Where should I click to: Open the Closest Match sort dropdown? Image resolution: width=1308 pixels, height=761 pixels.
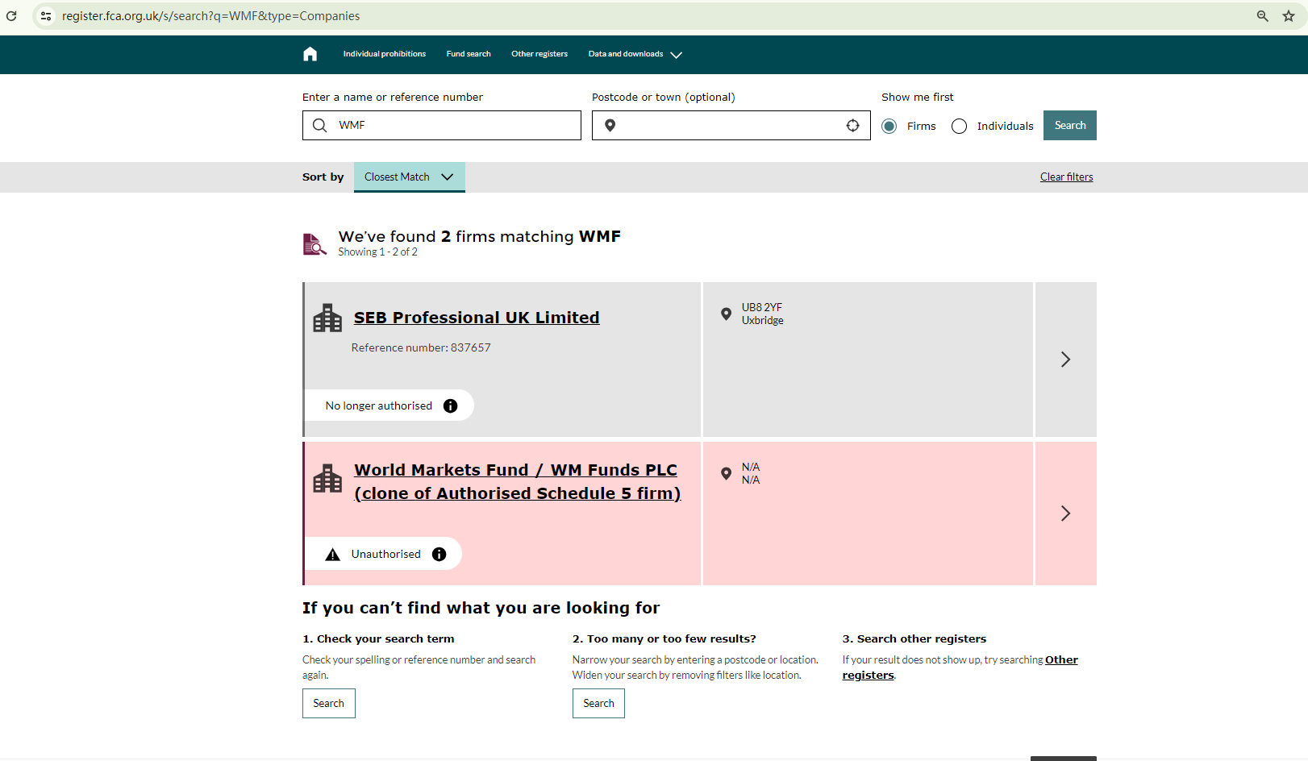point(410,177)
